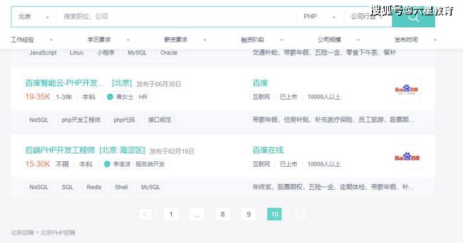Expand the 公司行业 dropdown
This screenshot has height=243, width=463.
[367, 17]
